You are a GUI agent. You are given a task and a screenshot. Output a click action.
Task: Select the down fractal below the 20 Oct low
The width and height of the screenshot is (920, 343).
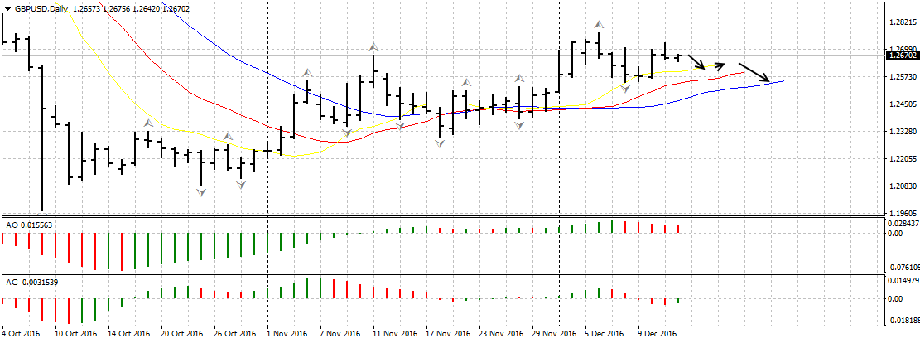(201, 191)
